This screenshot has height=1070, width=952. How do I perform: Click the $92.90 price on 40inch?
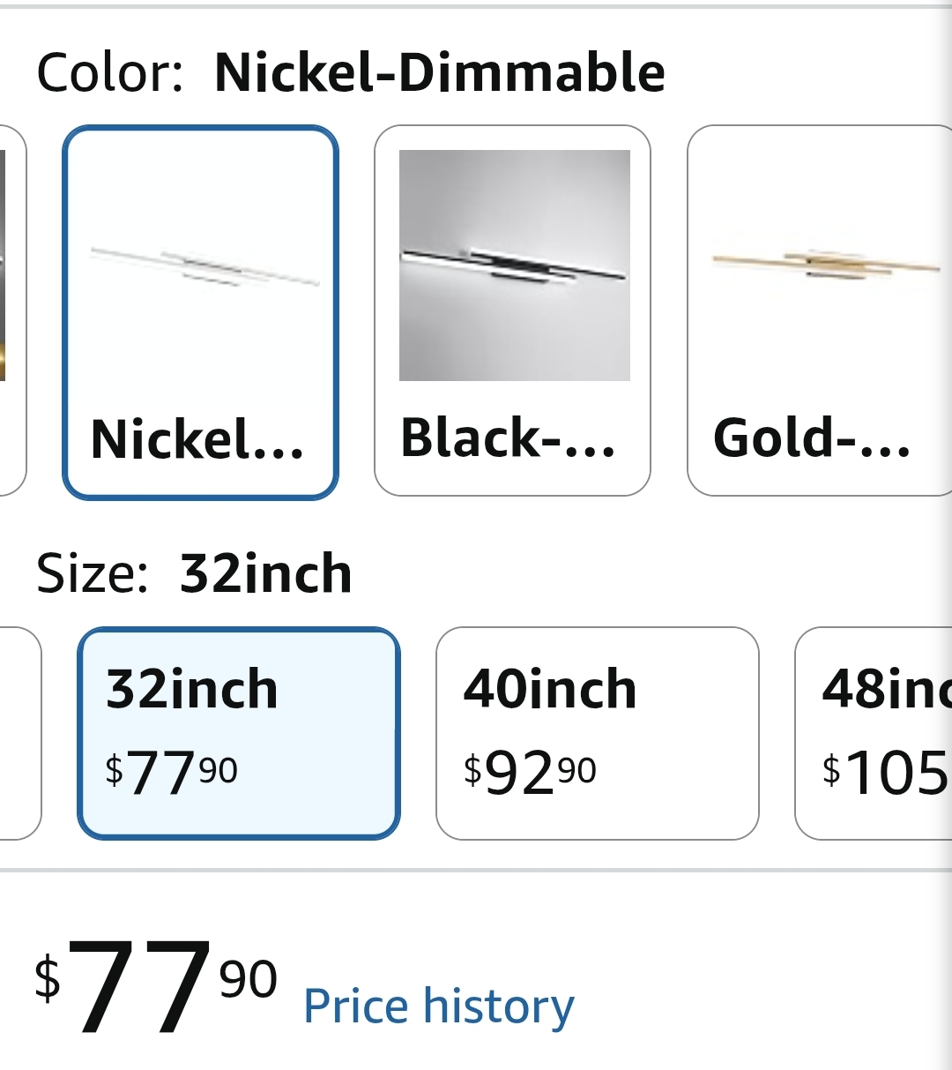point(530,773)
